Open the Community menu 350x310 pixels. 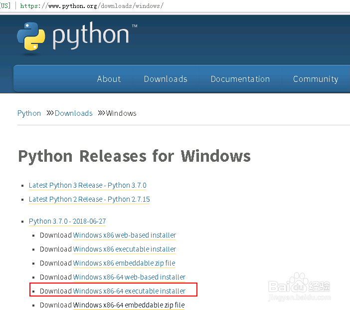pos(316,79)
